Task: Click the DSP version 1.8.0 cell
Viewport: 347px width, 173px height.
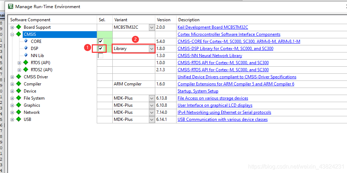Action: click(166, 49)
